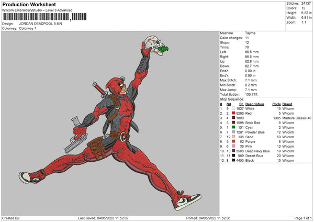Click the Purple thread color swatch
314x222 pixels.
tap(233, 141)
